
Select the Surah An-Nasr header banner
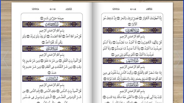tap(132, 61)
